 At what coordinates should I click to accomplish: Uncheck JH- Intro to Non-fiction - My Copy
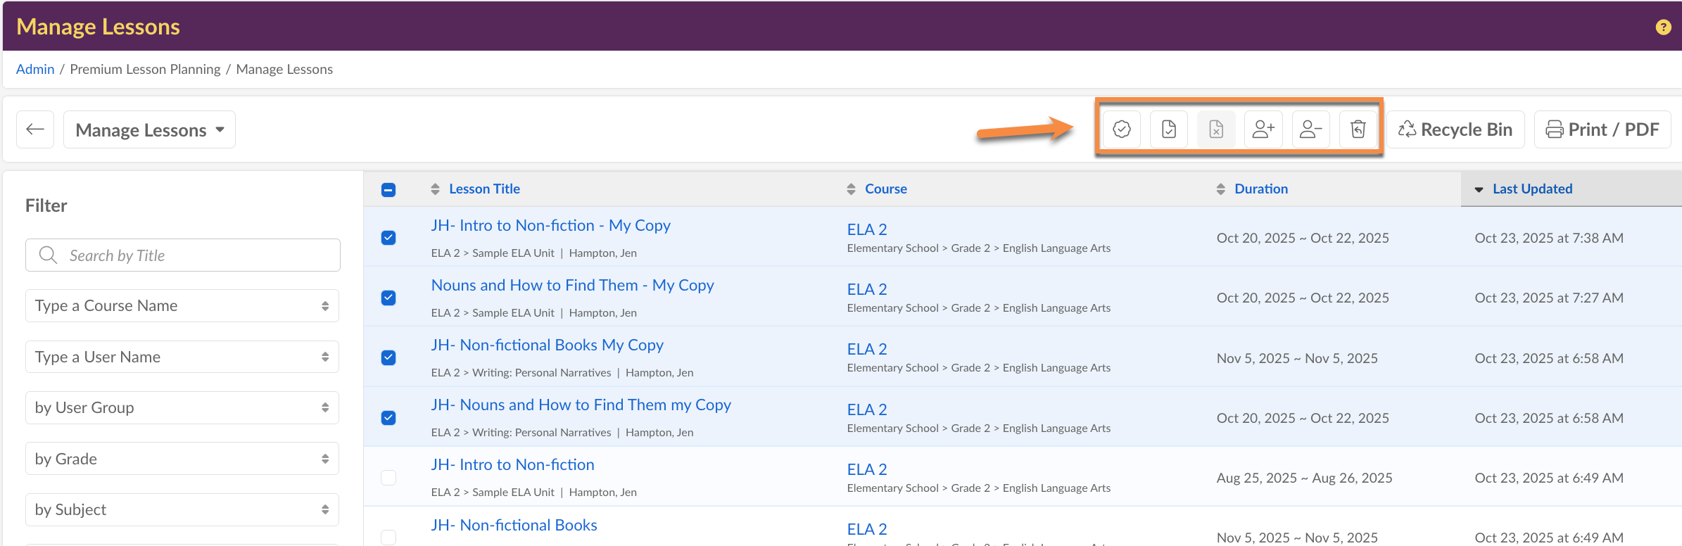point(388,238)
